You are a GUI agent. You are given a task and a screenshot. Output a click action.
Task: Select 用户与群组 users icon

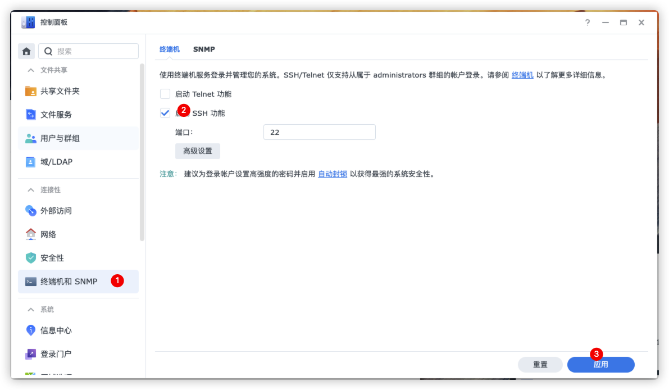31,138
